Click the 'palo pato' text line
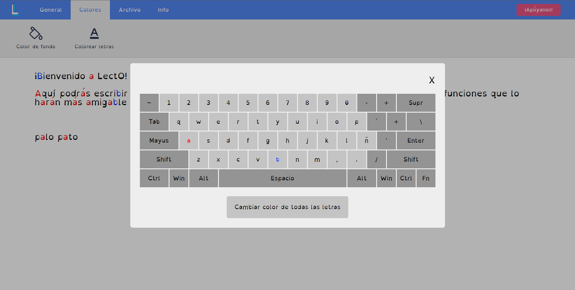575x290 pixels. click(x=56, y=138)
